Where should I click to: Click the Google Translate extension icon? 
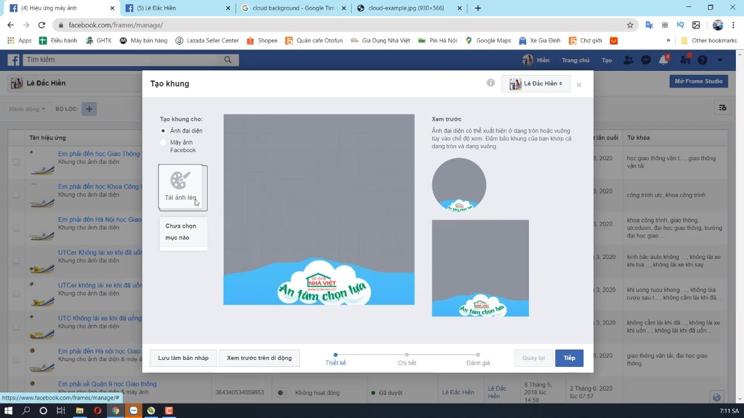(x=649, y=25)
